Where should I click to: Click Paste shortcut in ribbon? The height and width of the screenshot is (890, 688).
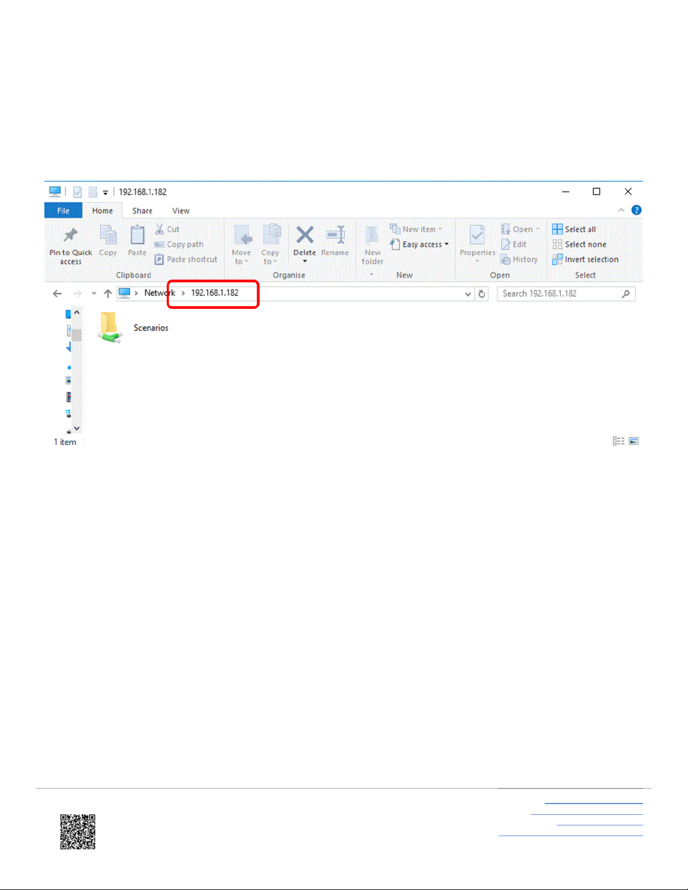[186, 259]
